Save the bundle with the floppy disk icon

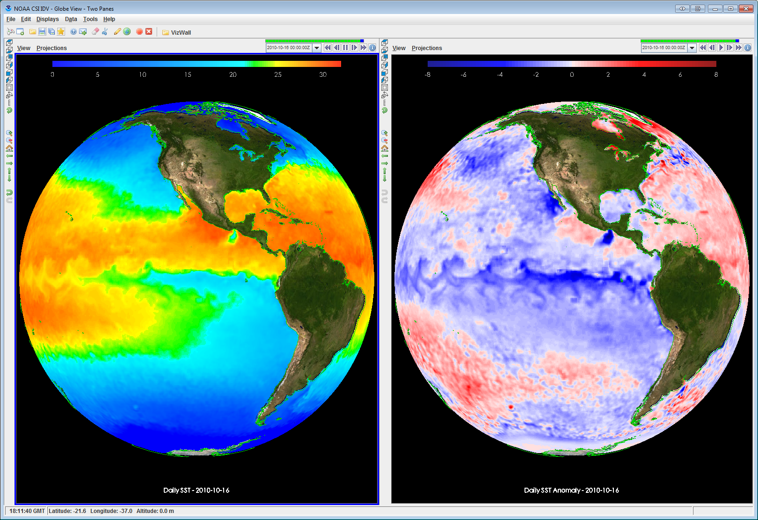pyautogui.click(x=42, y=31)
